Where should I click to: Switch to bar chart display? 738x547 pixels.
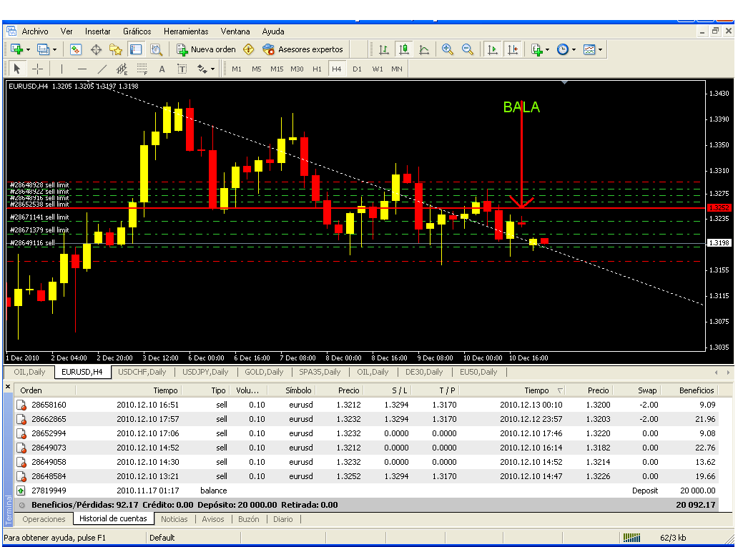click(383, 49)
